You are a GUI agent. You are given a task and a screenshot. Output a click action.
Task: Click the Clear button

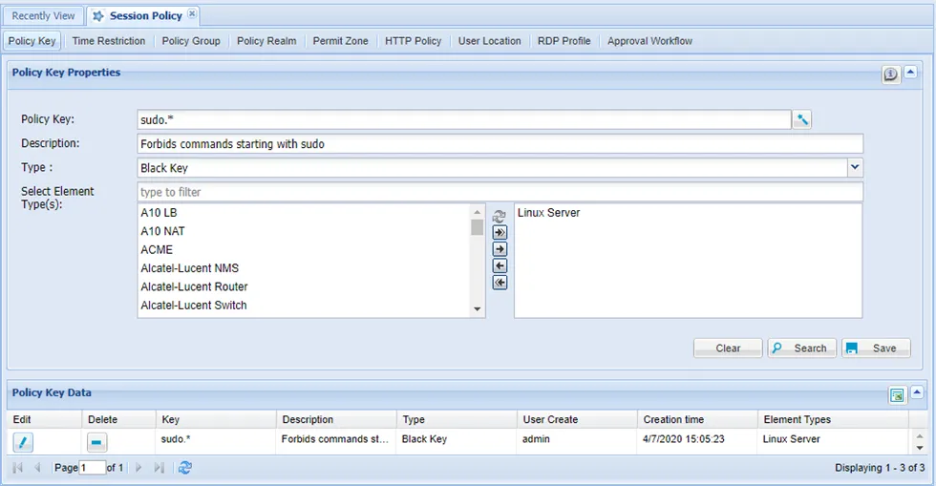[x=728, y=349]
